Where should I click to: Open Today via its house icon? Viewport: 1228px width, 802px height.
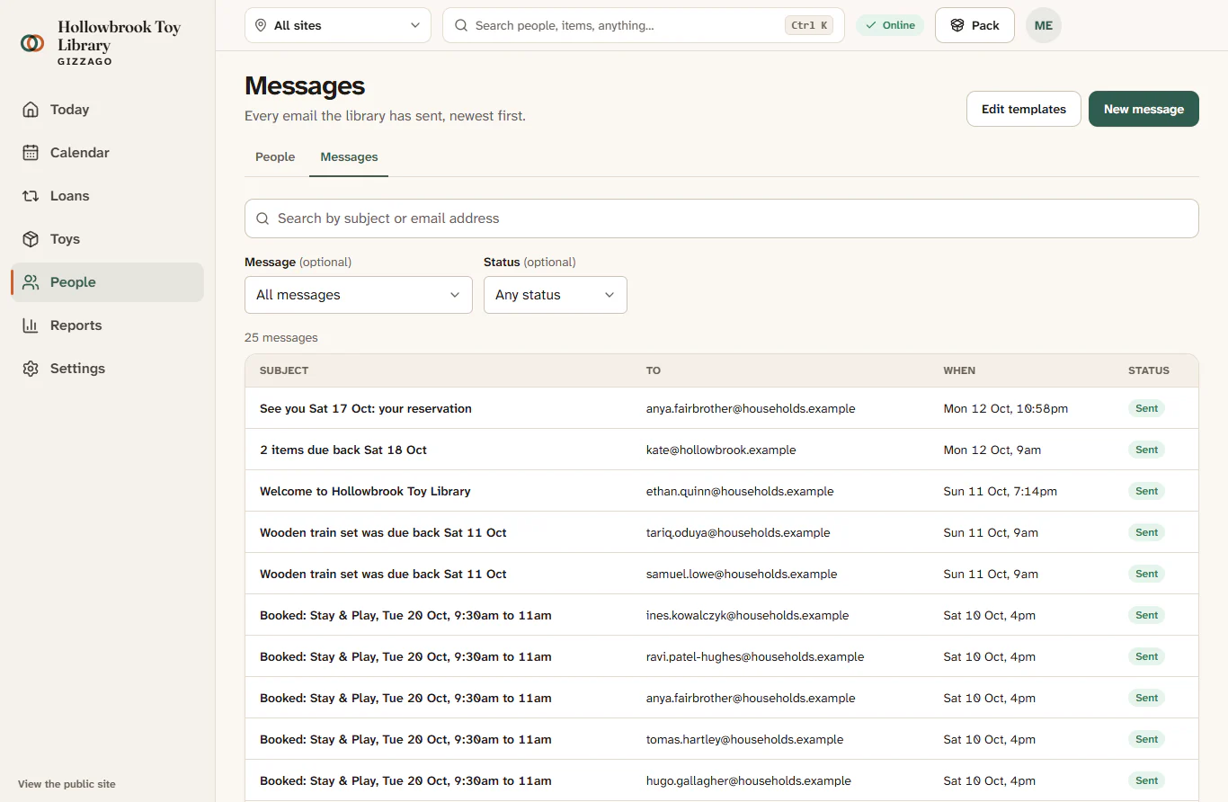pyautogui.click(x=31, y=110)
